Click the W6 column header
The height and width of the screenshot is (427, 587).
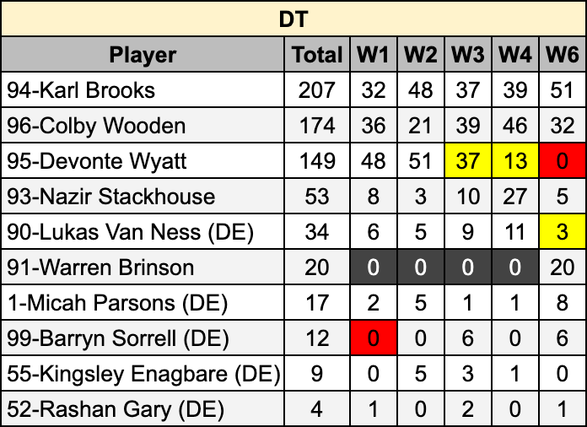(x=562, y=55)
